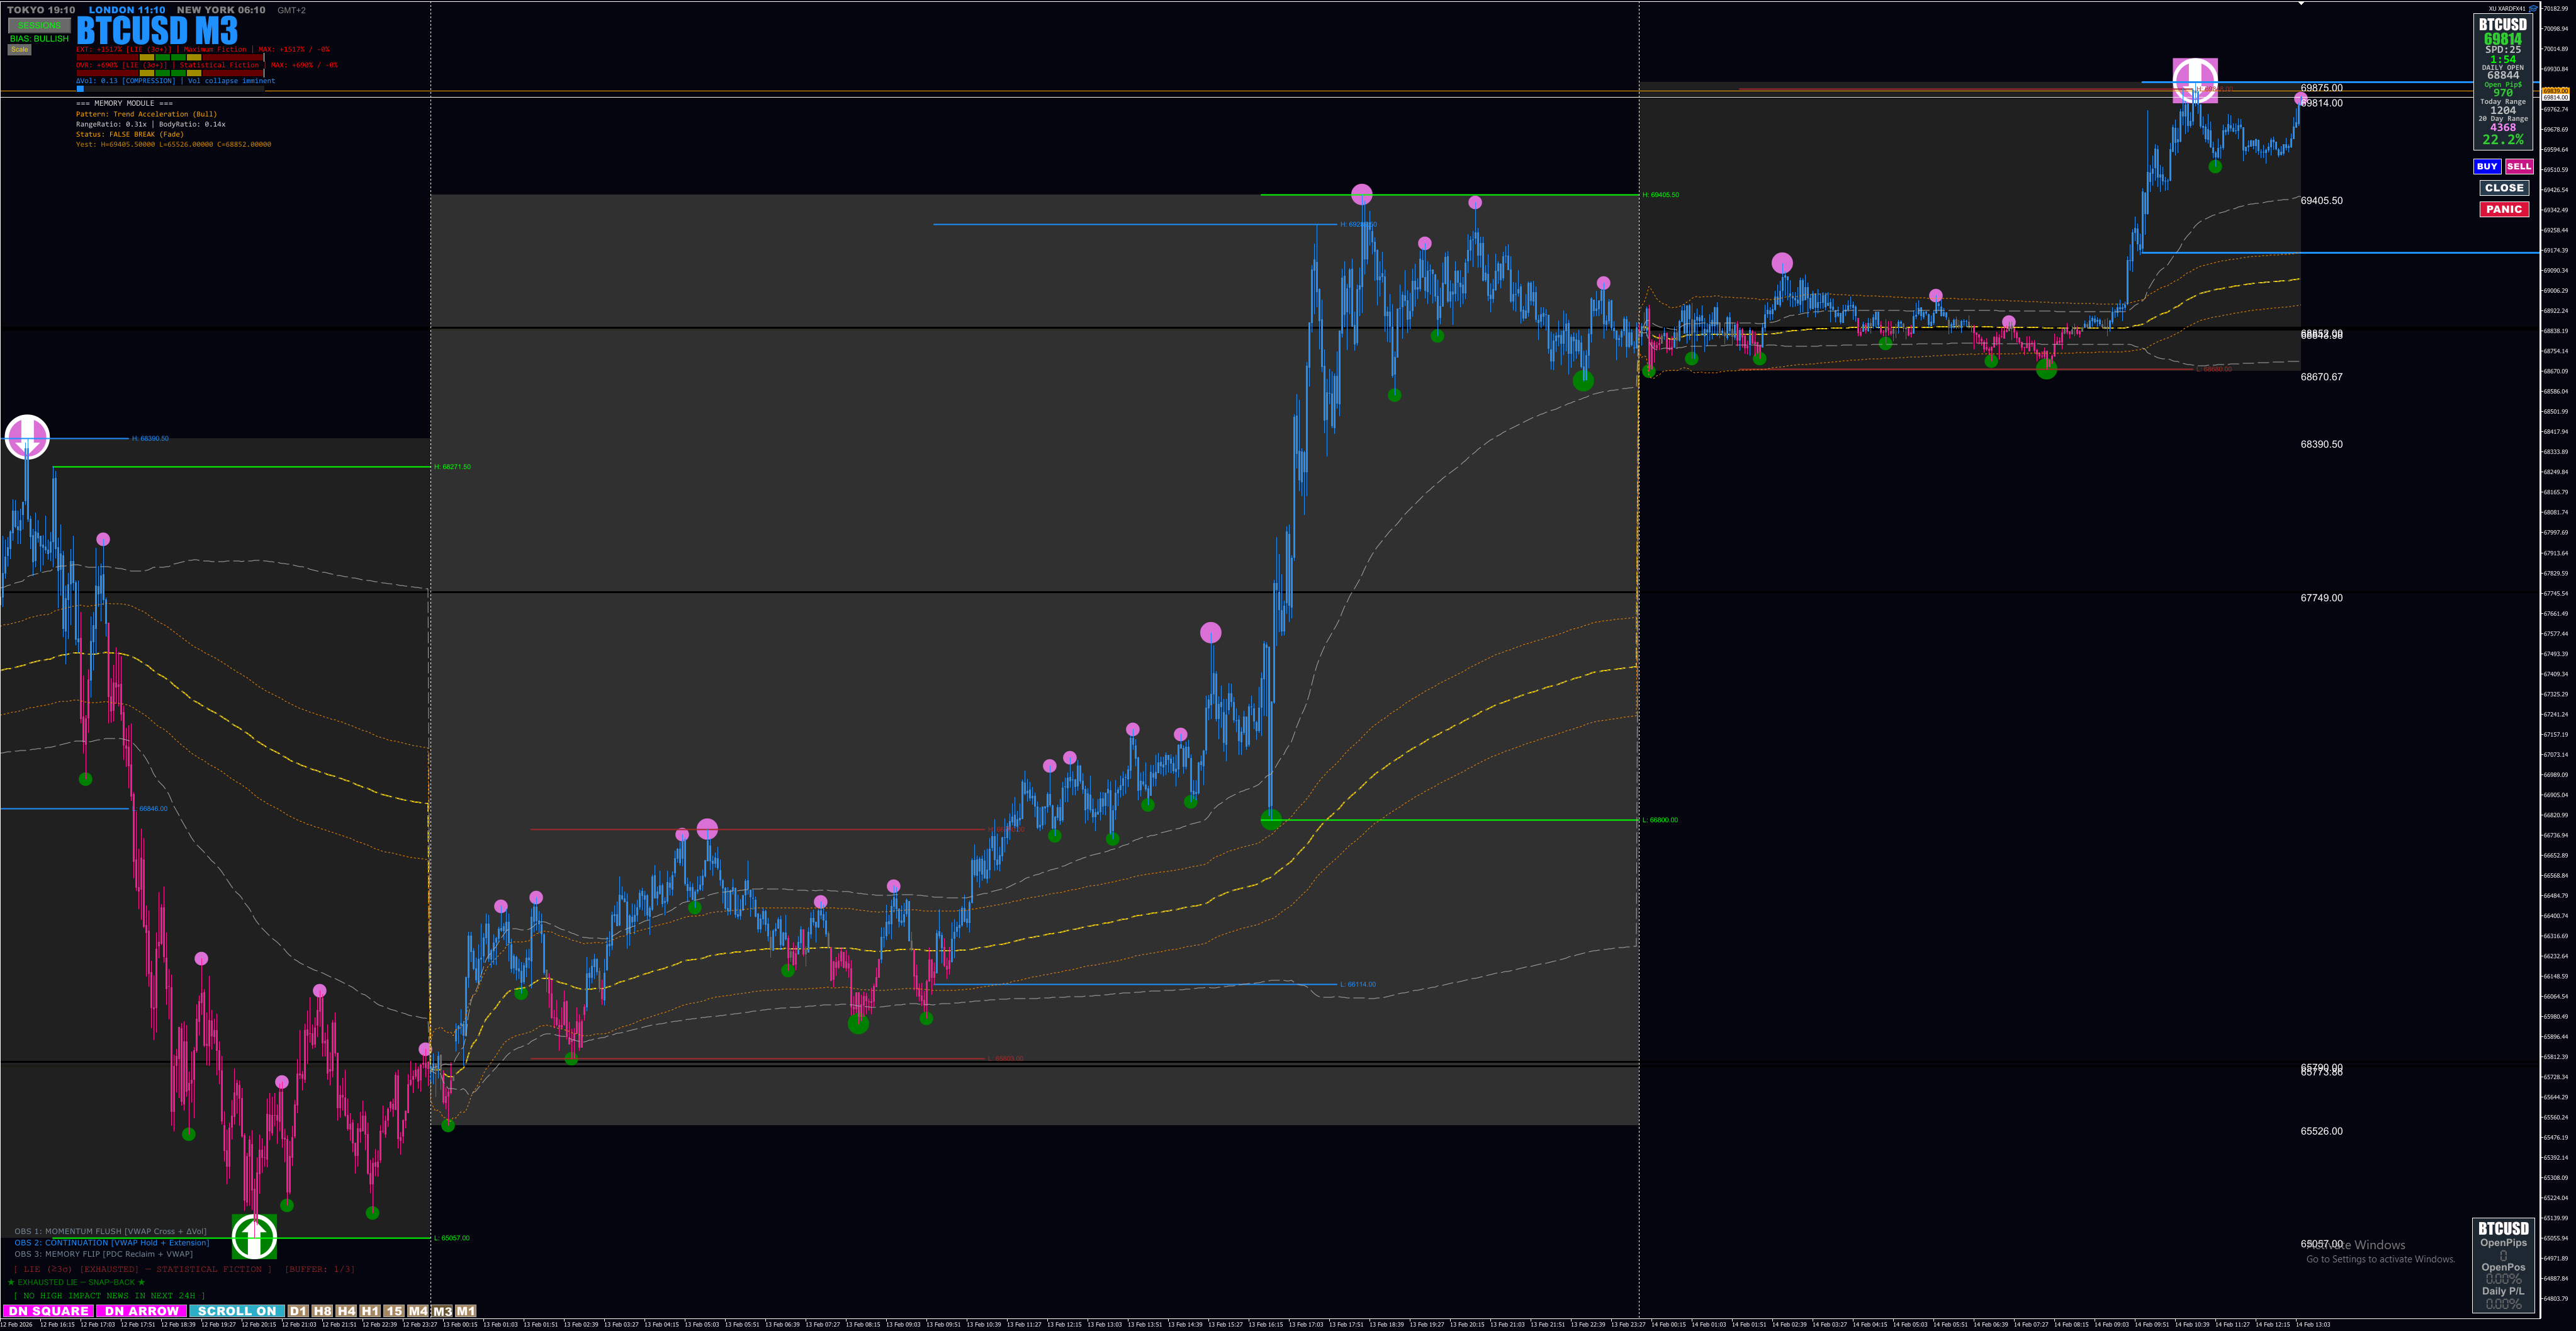Click the small chart shift triangle at the top
2576x1331 pixels.
(x=2301, y=4)
